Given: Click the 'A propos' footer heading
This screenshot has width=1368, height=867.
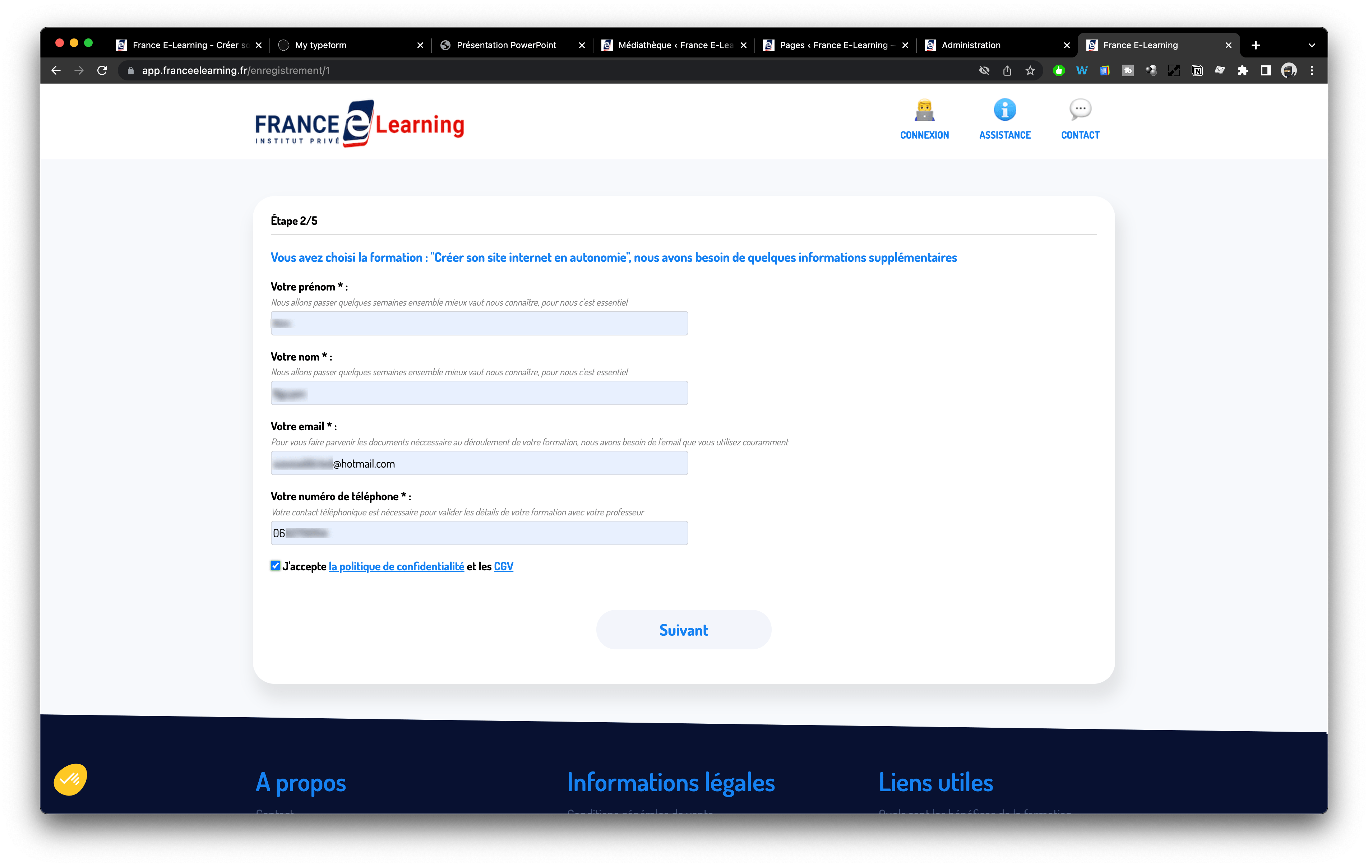Looking at the screenshot, I should pyautogui.click(x=301, y=782).
